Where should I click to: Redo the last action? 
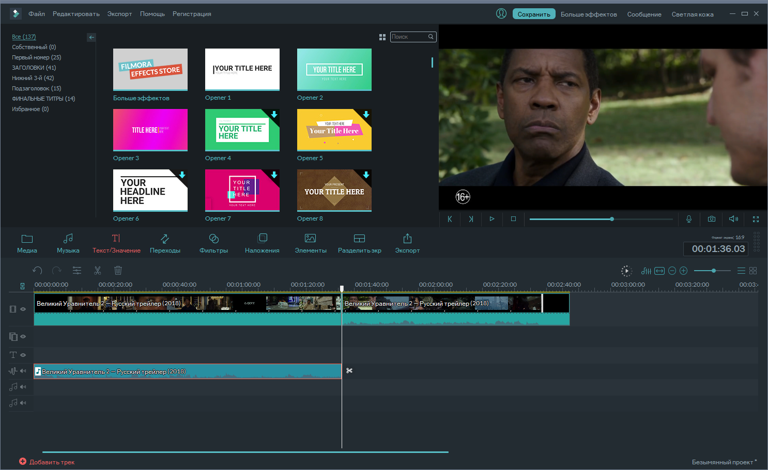coord(57,270)
